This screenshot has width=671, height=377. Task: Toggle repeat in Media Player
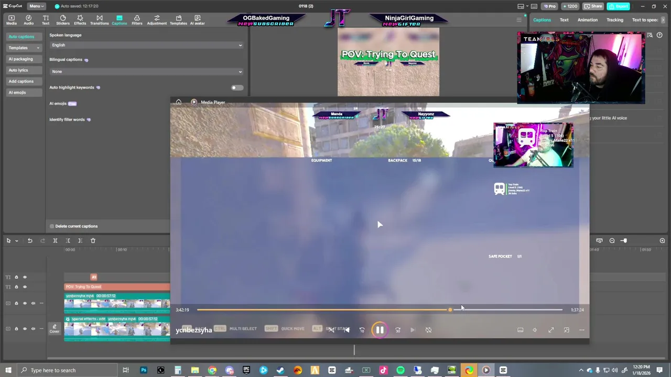428,330
